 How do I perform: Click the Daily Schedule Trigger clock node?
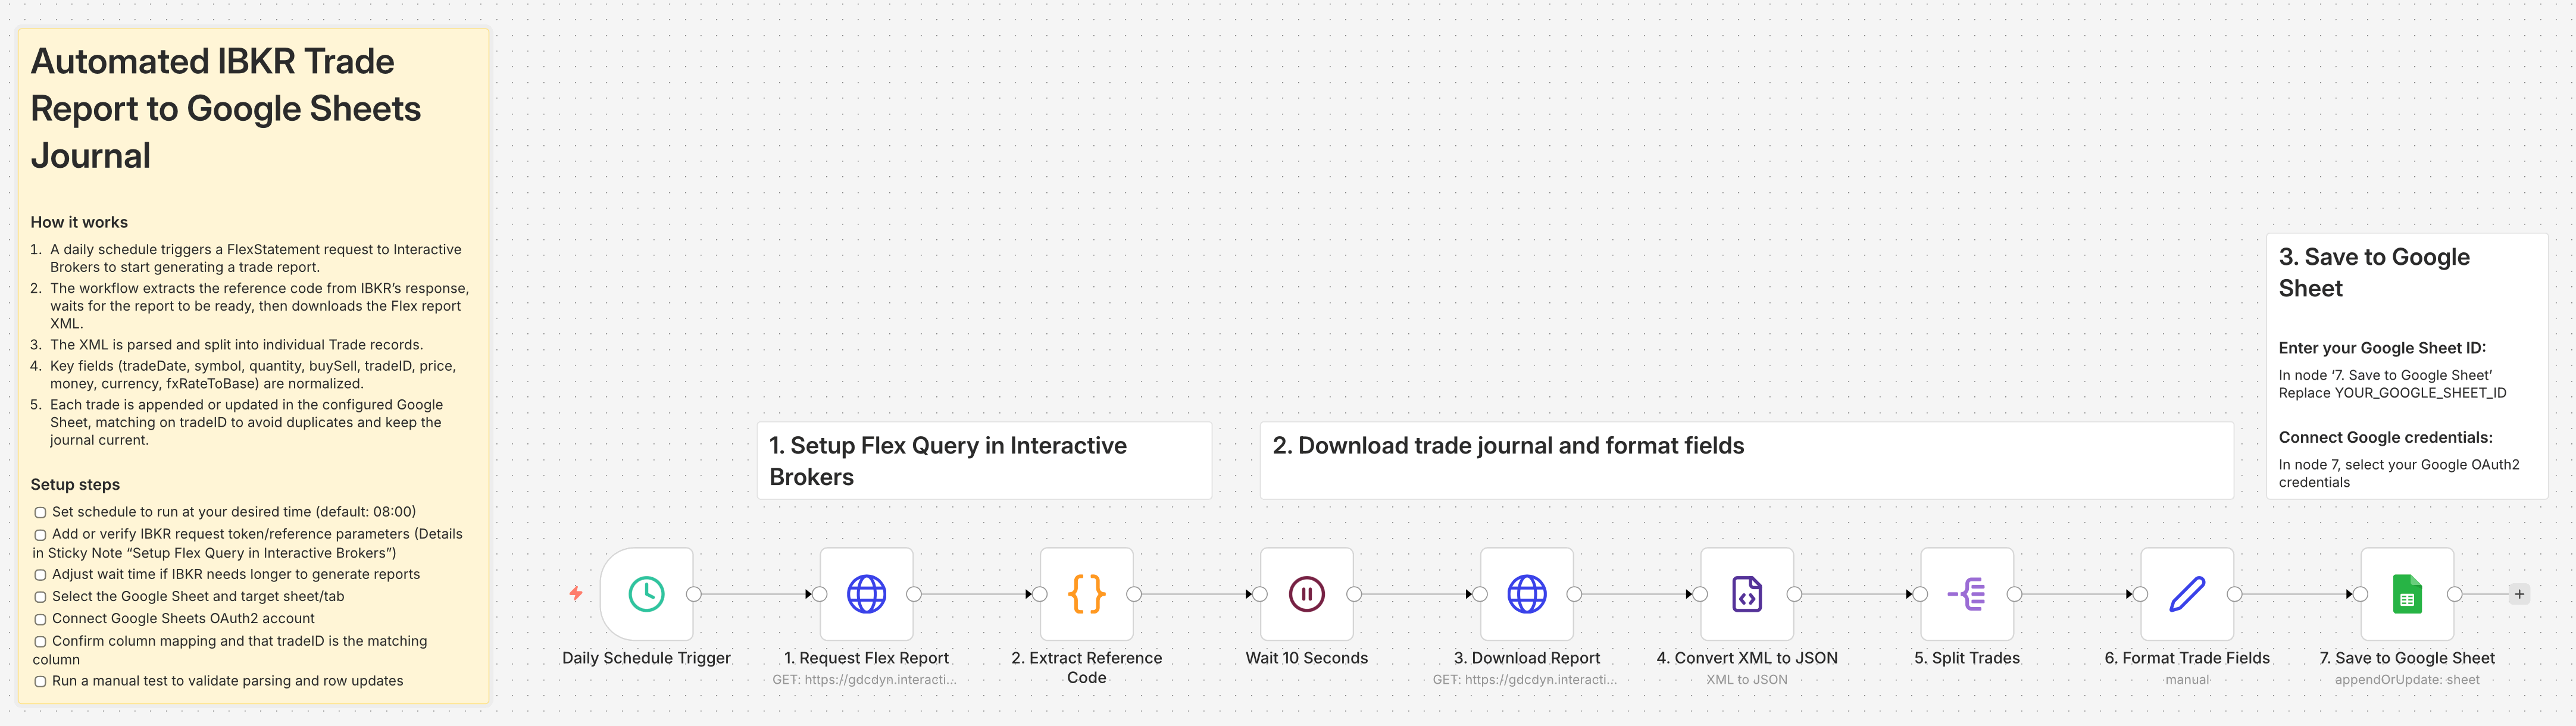(x=646, y=594)
